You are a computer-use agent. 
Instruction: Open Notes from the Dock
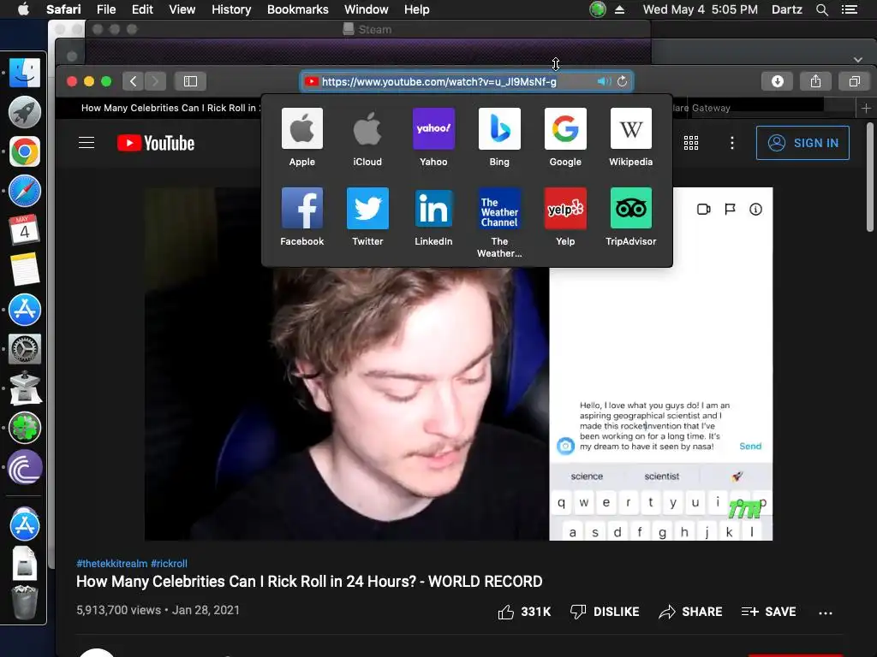pos(25,269)
